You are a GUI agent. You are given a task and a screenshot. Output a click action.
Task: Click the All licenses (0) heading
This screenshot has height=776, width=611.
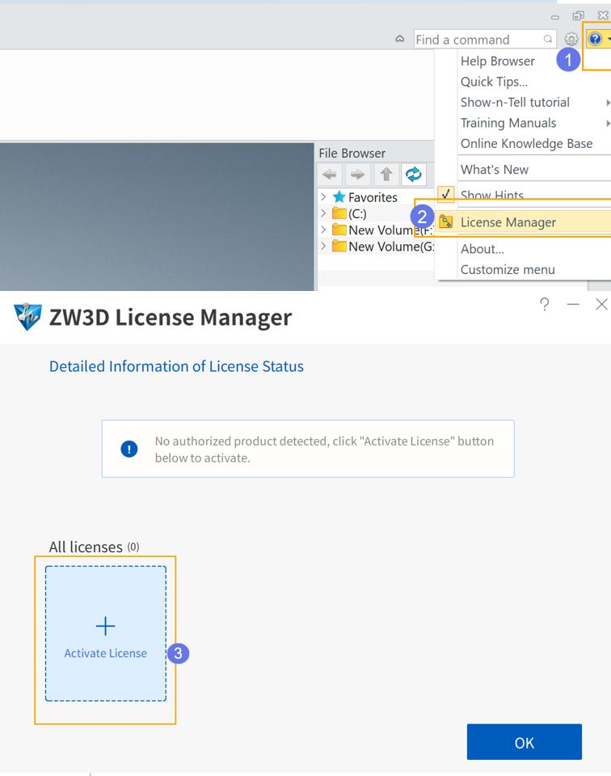click(94, 547)
